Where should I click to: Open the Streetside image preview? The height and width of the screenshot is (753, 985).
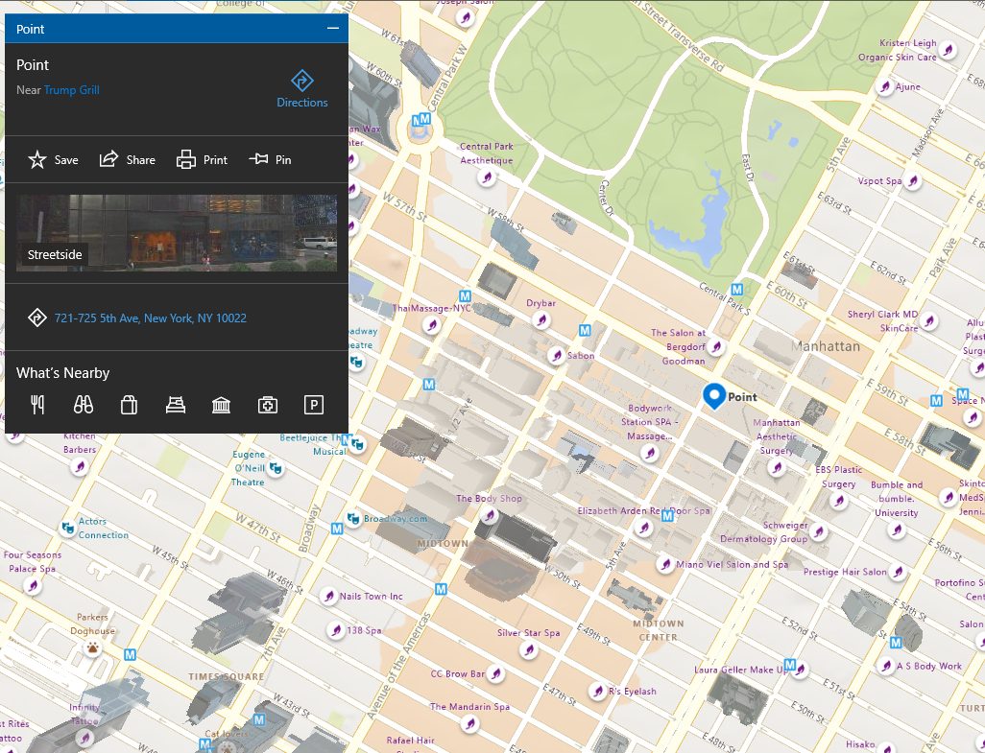point(177,233)
